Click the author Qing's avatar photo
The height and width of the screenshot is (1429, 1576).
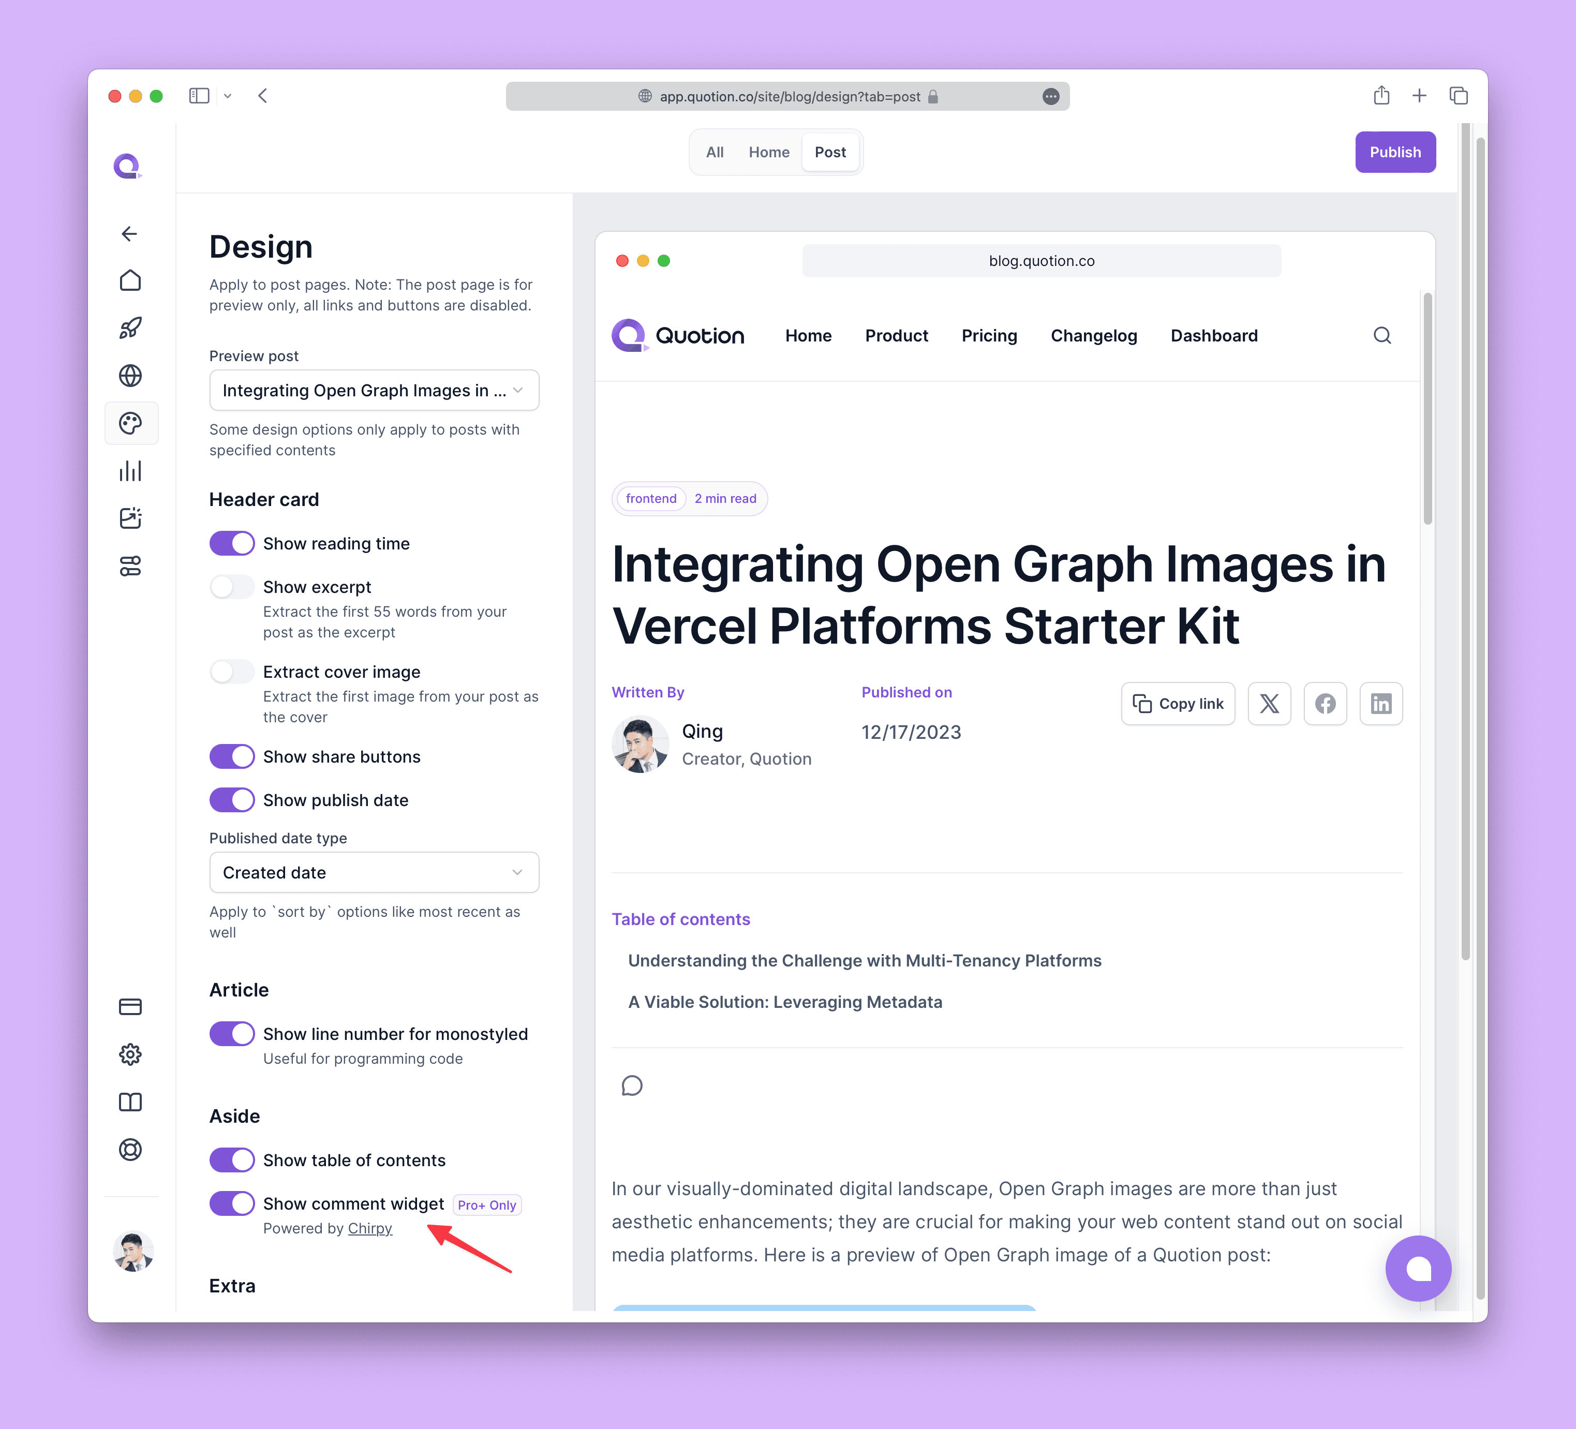click(640, 745)
